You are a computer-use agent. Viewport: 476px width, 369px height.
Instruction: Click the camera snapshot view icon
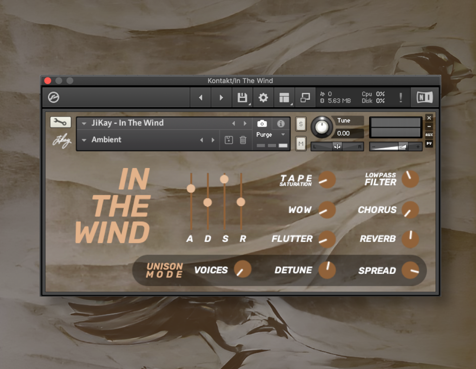coord(262,123)
